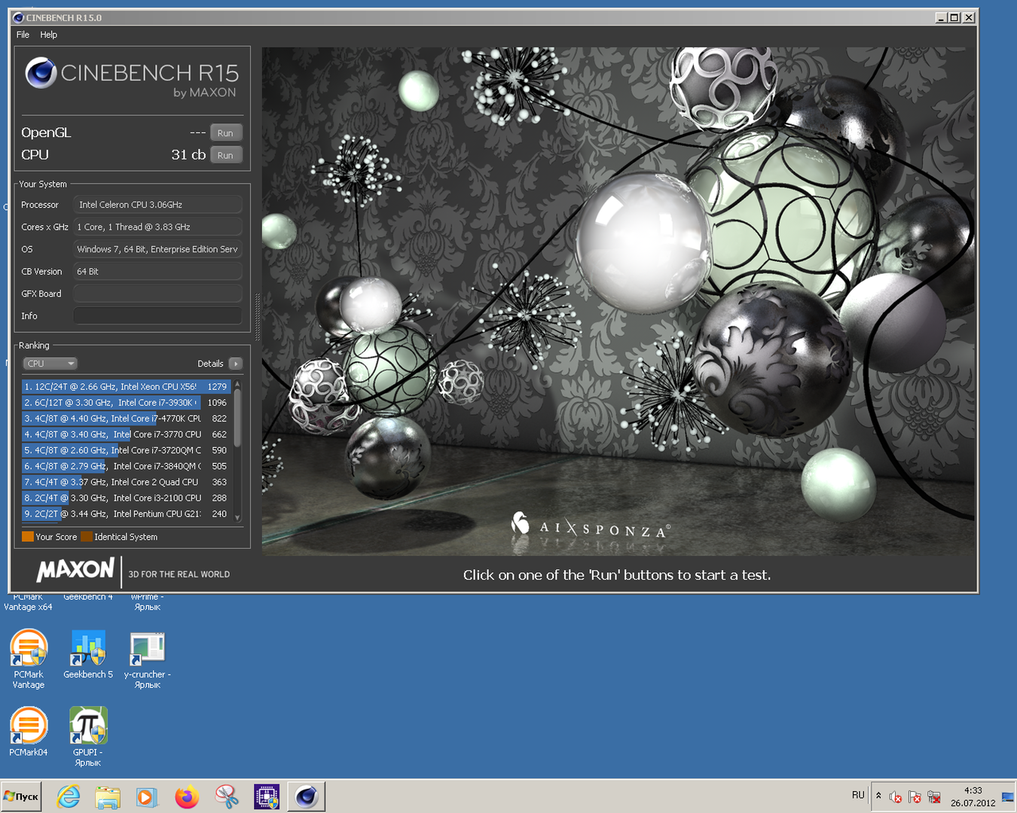Click the Details arrow button in Ranking
The width and height of the screenshot is (1017, 813).
coord(236,364)
